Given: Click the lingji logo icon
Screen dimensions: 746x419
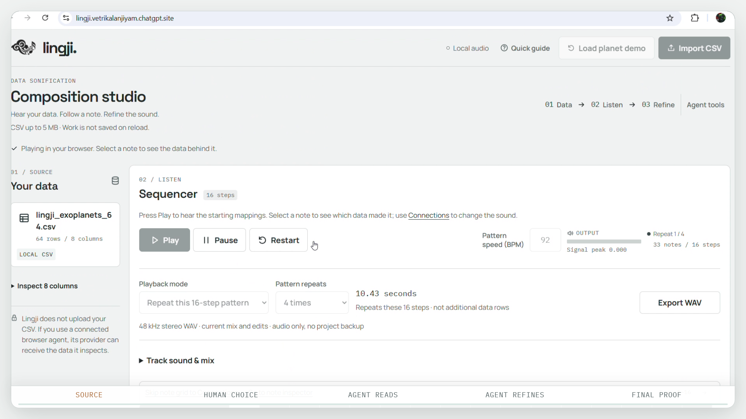Looking at the screenshot, I should 24,48.
